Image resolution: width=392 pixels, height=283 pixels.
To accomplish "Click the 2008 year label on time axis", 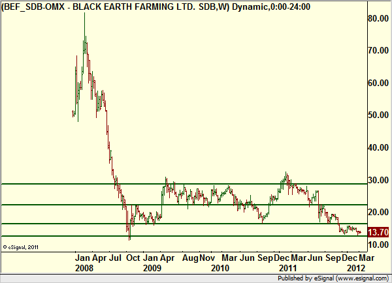I will 84,268.
